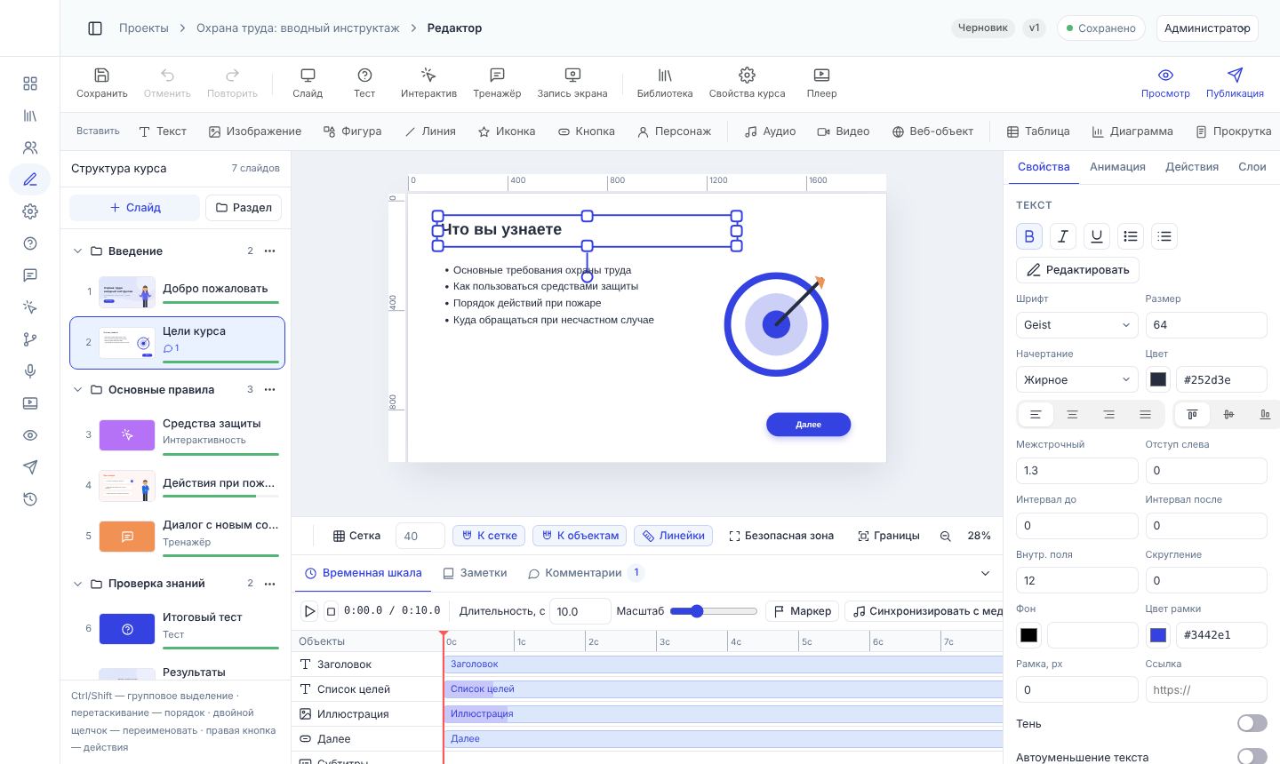
Task: Toggle auto-shrink text switch
Action: click(1252, 757)
